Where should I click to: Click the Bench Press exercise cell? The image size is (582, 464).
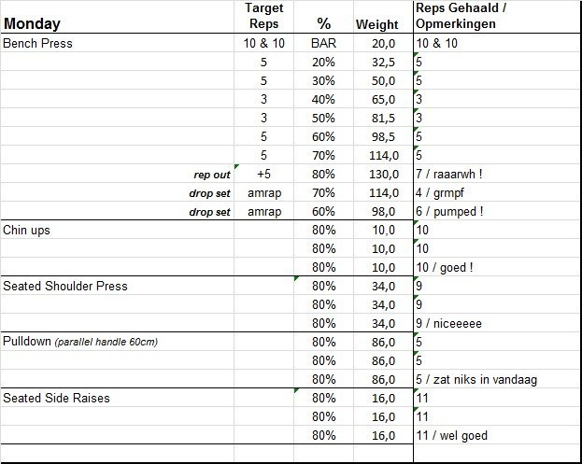click(x=38, y=43)
